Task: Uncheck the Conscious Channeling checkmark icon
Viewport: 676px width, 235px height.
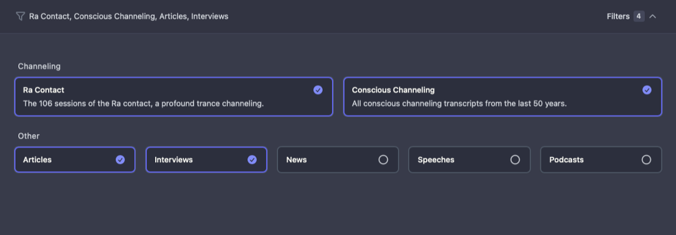Action: pyautogui.click(x=647, y=90)
